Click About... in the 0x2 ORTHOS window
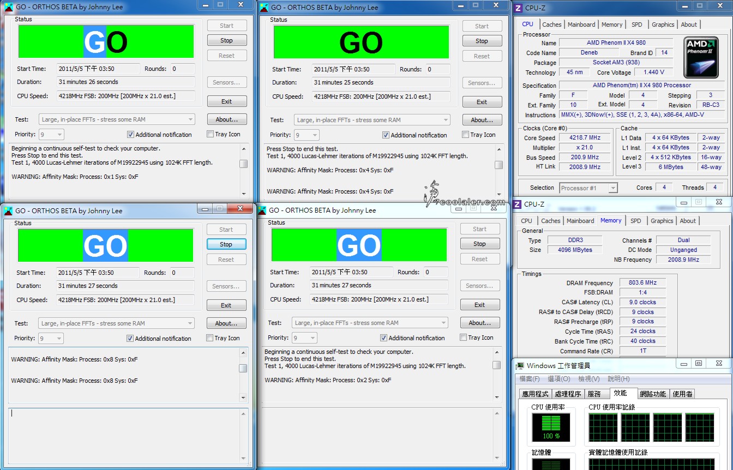 480,323
